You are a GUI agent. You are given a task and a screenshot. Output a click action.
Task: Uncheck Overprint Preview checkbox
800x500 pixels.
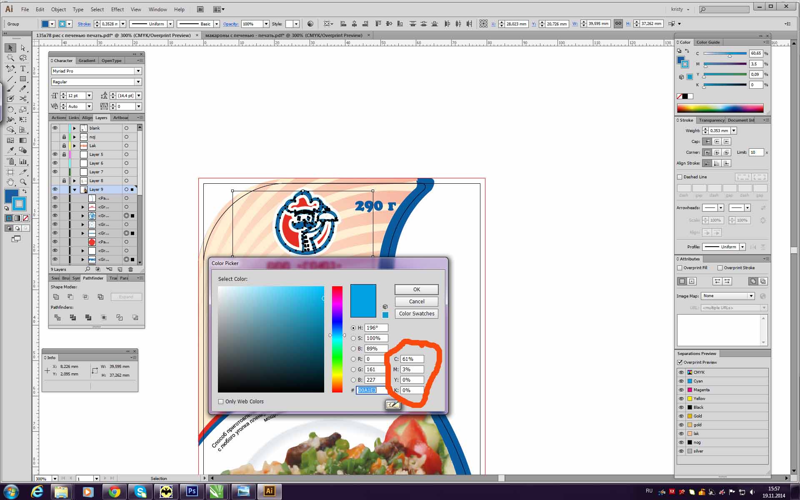click(680, 362)
